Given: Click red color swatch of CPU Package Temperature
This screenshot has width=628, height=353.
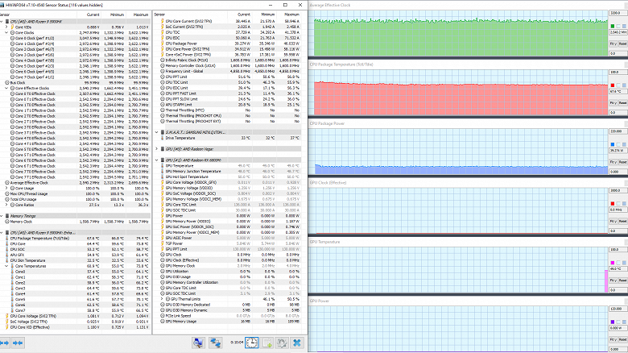Looking at the screenshot, I should point(614,85).
